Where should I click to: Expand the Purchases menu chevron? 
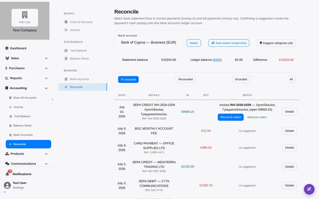point(46,68)
